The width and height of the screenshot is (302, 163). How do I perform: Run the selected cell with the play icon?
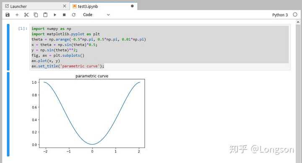[x=55, y=15]
